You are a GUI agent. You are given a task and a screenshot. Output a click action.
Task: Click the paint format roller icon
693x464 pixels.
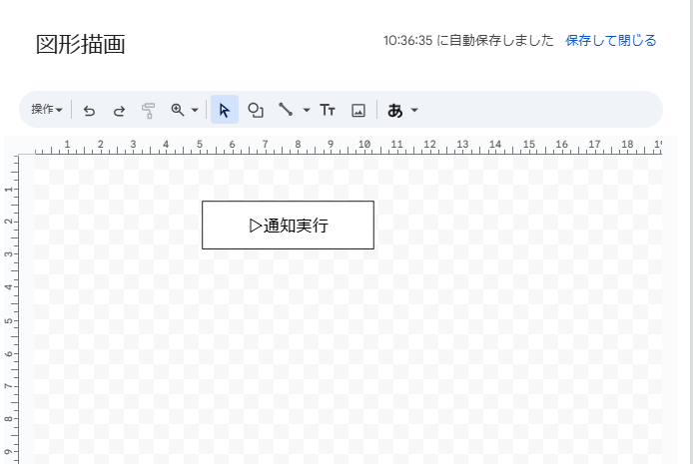click(149, 111)
